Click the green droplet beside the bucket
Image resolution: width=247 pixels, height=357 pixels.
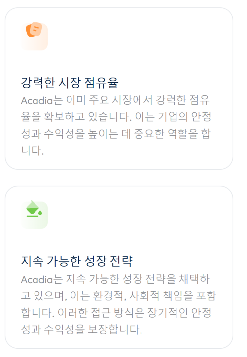(40, 213)
